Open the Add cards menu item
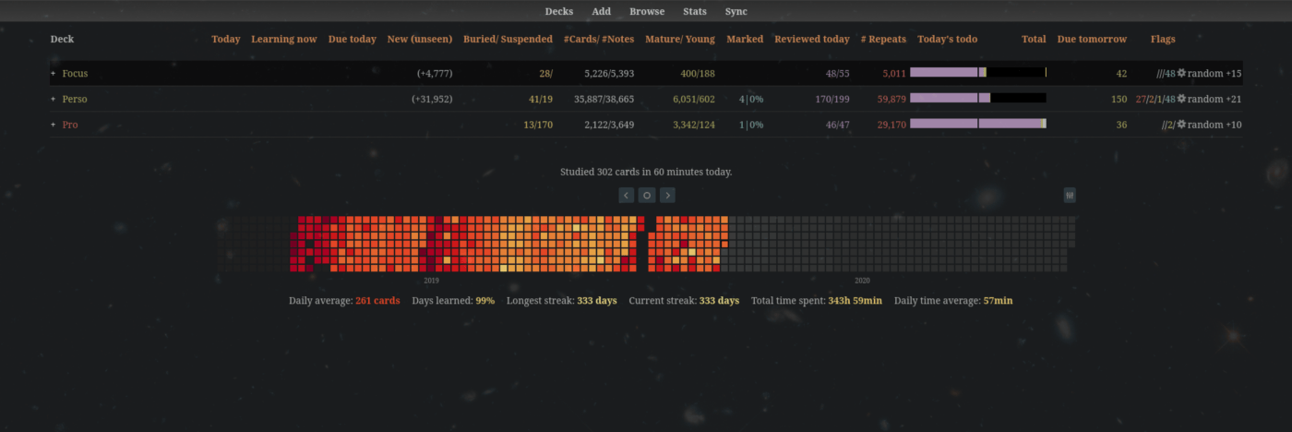 601,12
